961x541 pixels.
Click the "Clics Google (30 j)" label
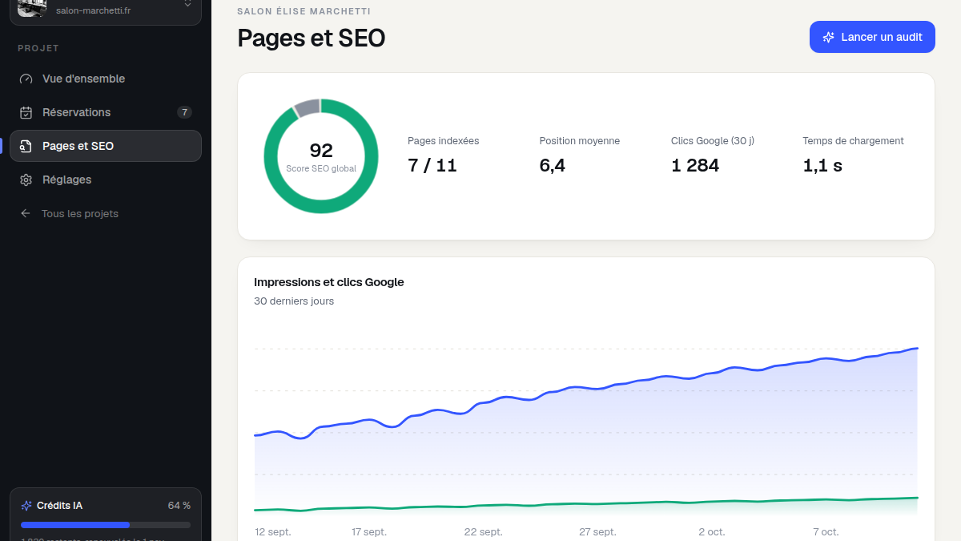[x=713, y=141]
